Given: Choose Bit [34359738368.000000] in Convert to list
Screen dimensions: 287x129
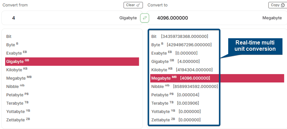Looking at the screenshot, I should coord(180,37).
